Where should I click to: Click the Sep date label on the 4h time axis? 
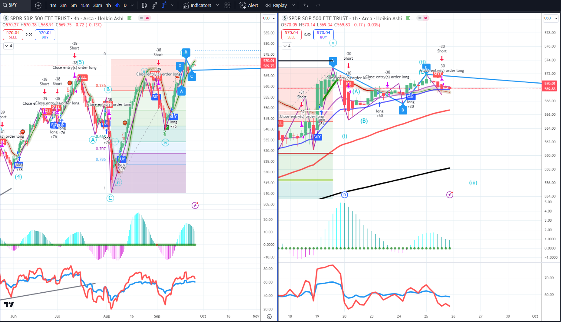157,316
